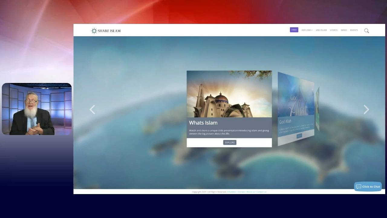Open the Click to Chat widget
The image size is (387, 218).
click(x=368, y=187)
